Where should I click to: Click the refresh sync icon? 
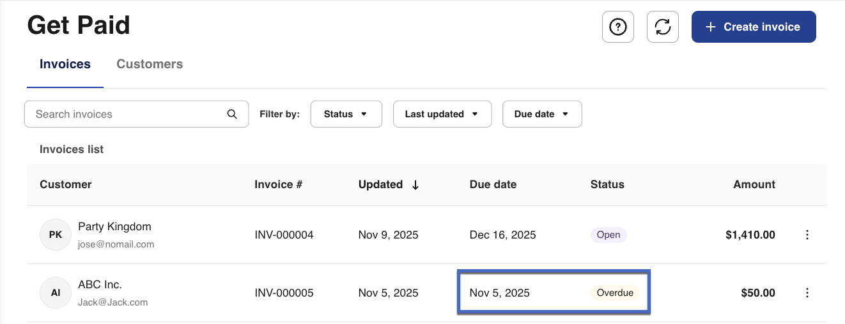pos(662,27)
